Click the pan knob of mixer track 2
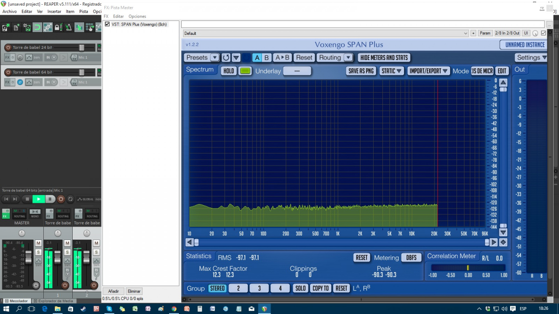The image size is (559, 314). point(87,233)
